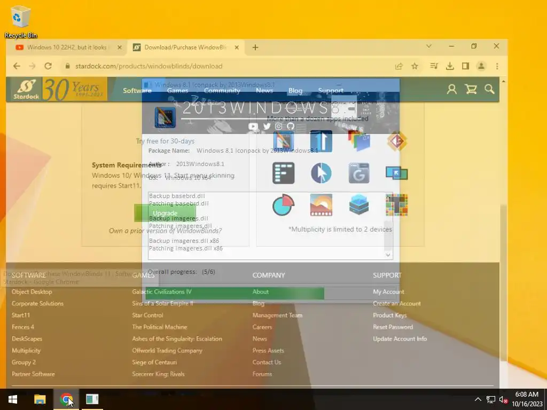Close the Windows 10 22H2 YouTube tab
547x410 pixels.
pos(119,47)
